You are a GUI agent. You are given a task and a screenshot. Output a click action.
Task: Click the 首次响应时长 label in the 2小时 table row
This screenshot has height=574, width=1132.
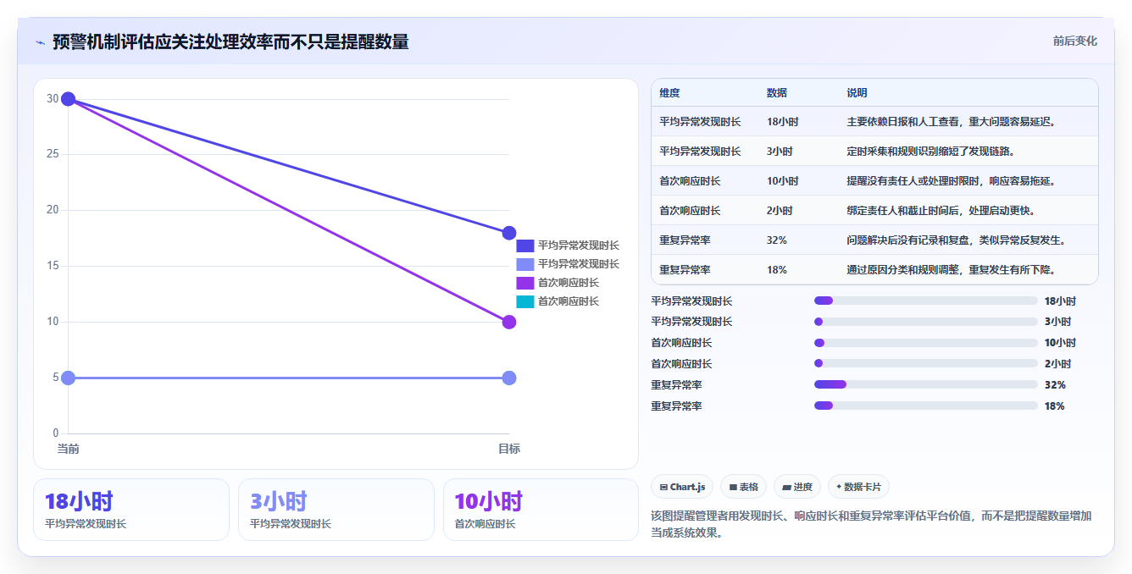click(690, 211)
